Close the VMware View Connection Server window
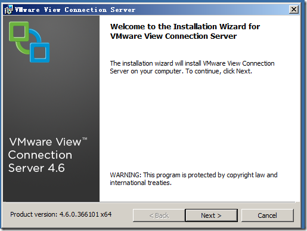 (294, 10)
